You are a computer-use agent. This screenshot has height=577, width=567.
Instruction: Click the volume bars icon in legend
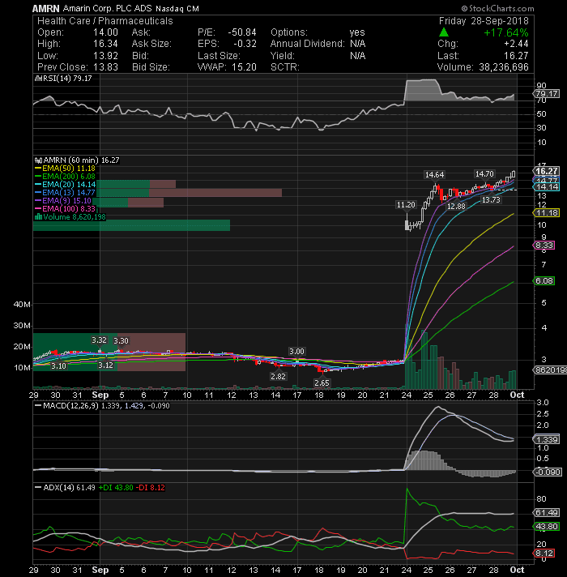pyautogui.click(x=38, y=216)
